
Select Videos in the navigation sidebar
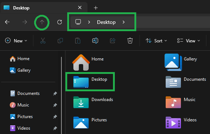pyautogui.click(x=20, y=128)
